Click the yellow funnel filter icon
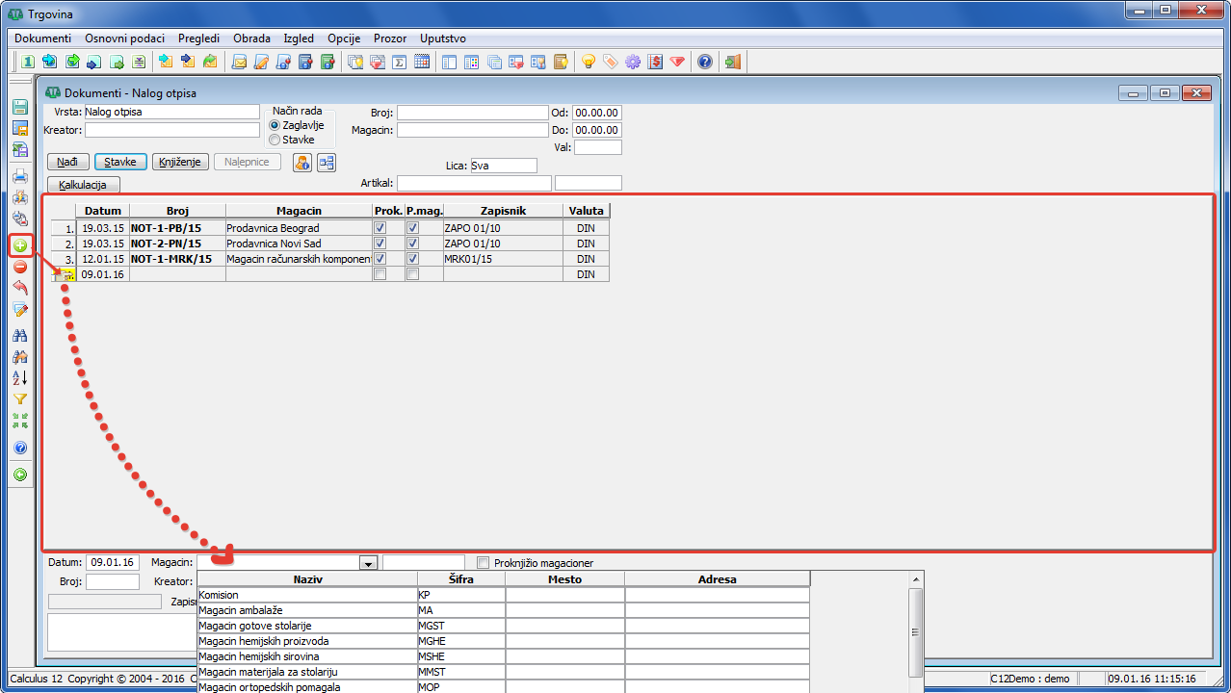 [20, 399]
